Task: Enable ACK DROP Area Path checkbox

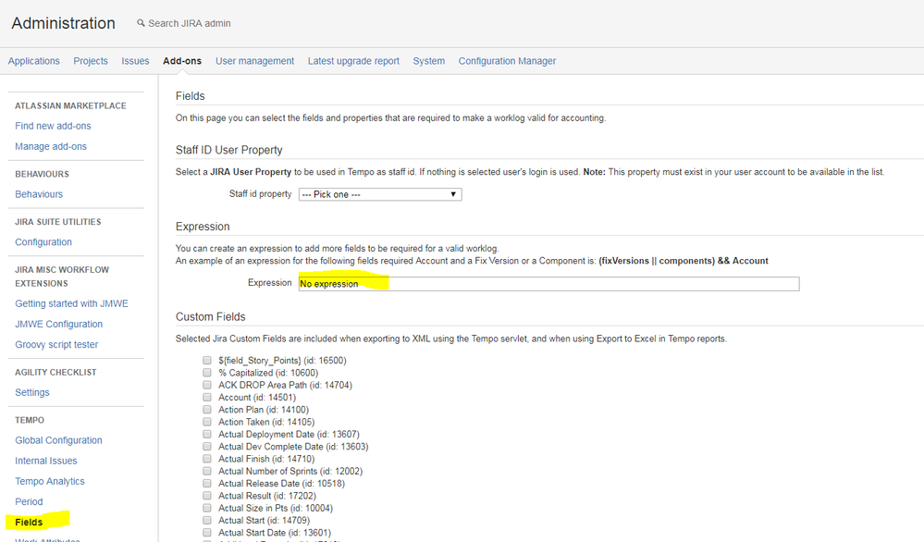Action: pos(207,385)
